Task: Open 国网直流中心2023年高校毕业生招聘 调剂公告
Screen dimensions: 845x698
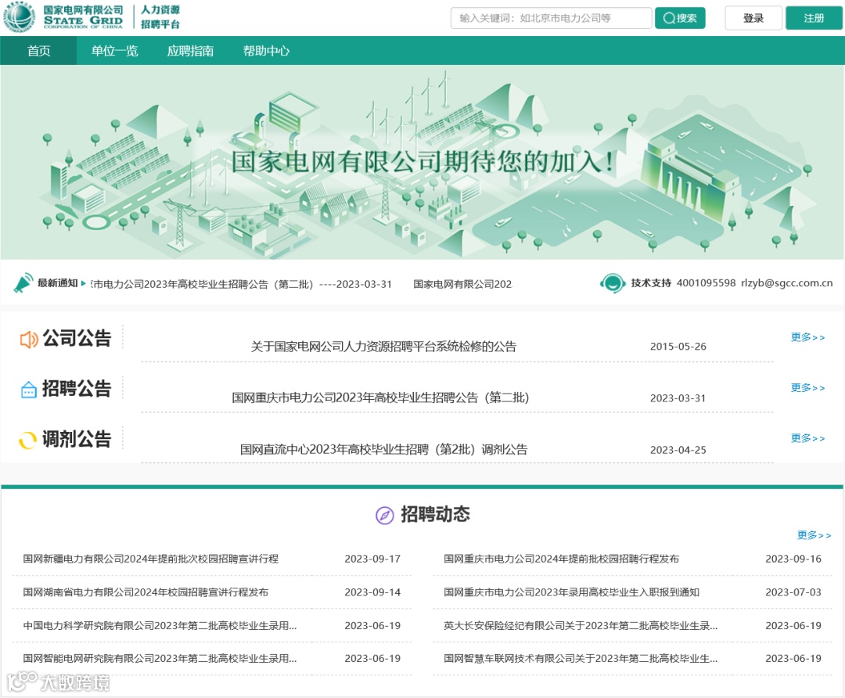Action: [x=383, y=449]
